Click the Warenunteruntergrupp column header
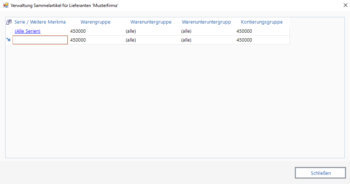Image resolution: width=350 pixels, height=184 pixels. coord(206,22)
